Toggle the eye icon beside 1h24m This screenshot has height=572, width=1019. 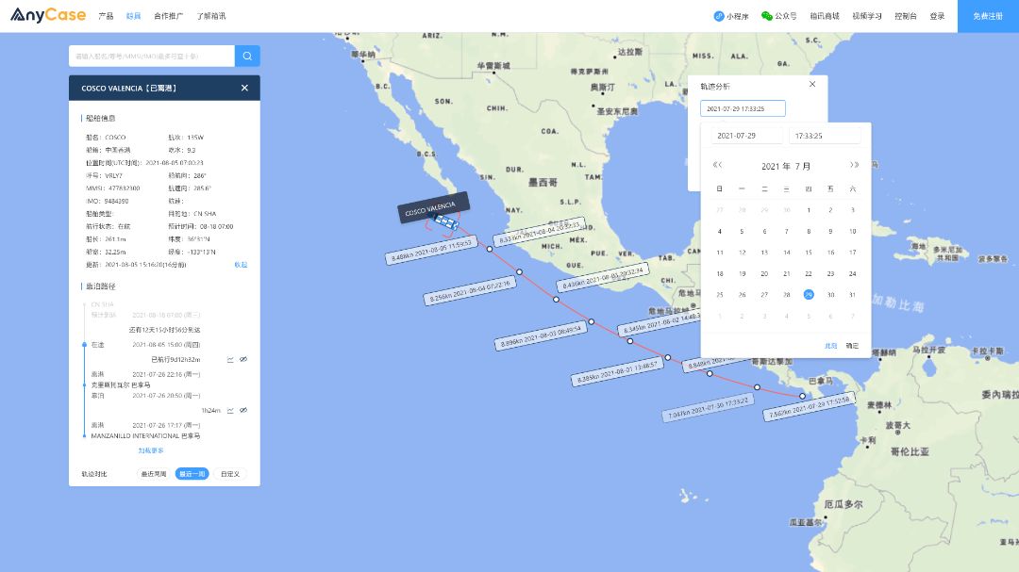(x=243, y=410)
